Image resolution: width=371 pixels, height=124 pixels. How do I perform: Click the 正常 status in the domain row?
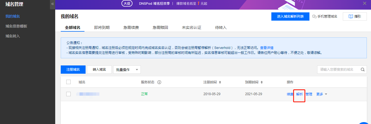[144, 94]
